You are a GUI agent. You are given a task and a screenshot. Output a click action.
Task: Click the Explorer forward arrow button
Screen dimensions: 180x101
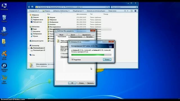pos(32,7)
